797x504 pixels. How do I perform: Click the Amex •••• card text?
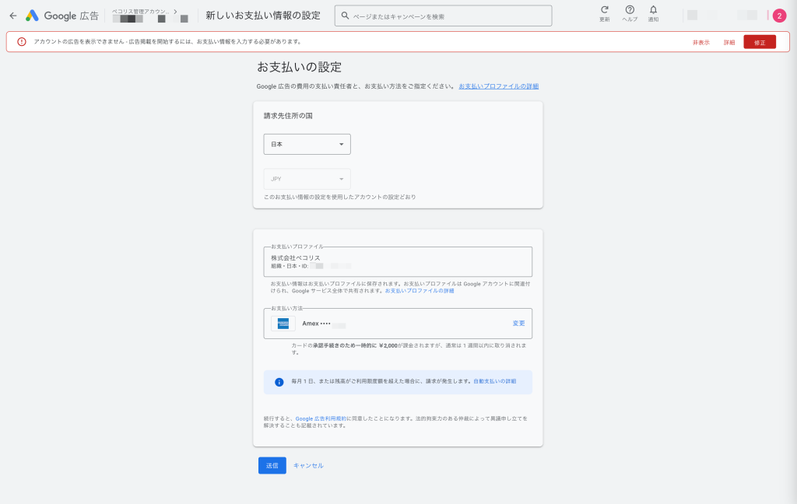tap(316, 324)
